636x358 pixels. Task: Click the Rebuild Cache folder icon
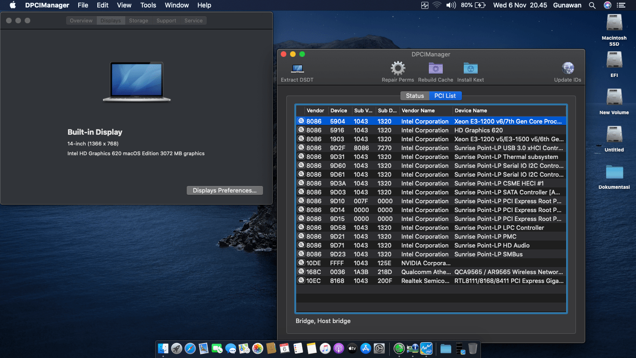coord(435,69)
